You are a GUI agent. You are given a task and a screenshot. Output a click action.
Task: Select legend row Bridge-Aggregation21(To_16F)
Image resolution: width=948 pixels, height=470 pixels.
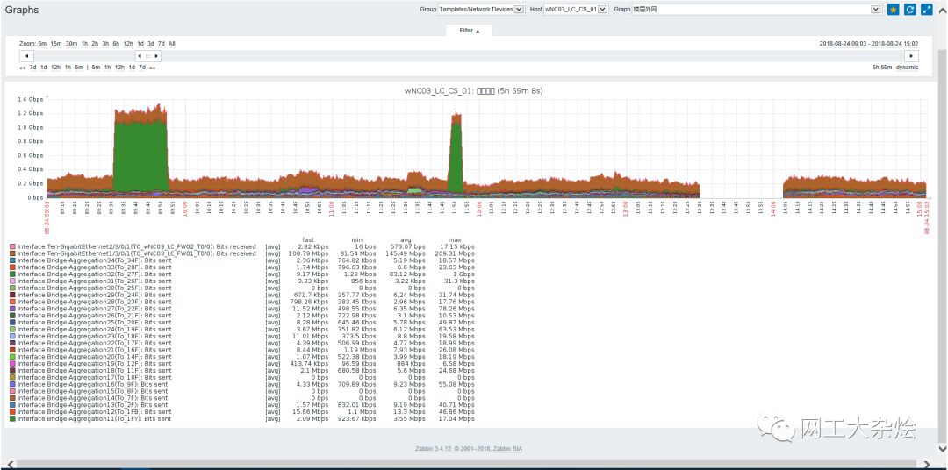point(242,350)
